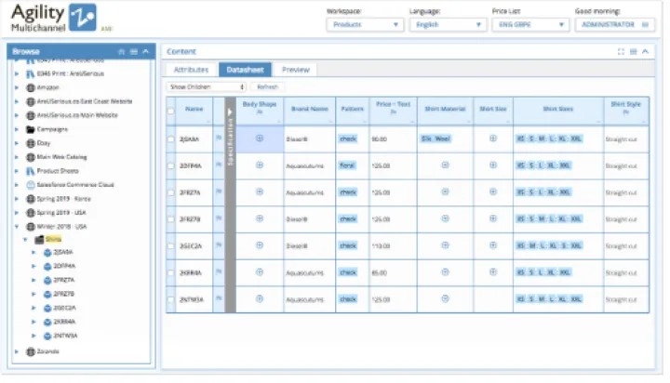
Task: Tick the checkbox for row 2JSA8A
Action: tap(170, 139)
